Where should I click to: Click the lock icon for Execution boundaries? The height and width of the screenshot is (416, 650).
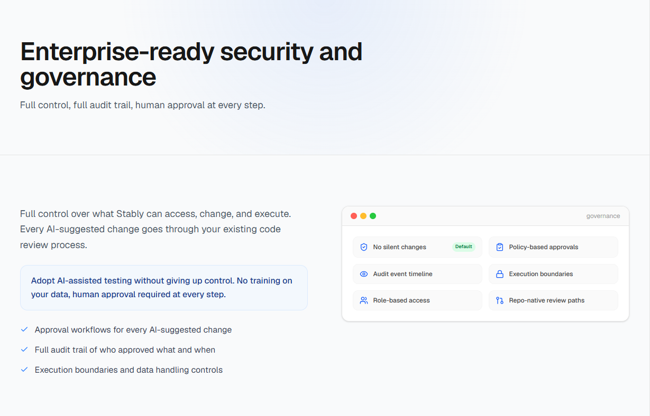click(x=500, y=274)
